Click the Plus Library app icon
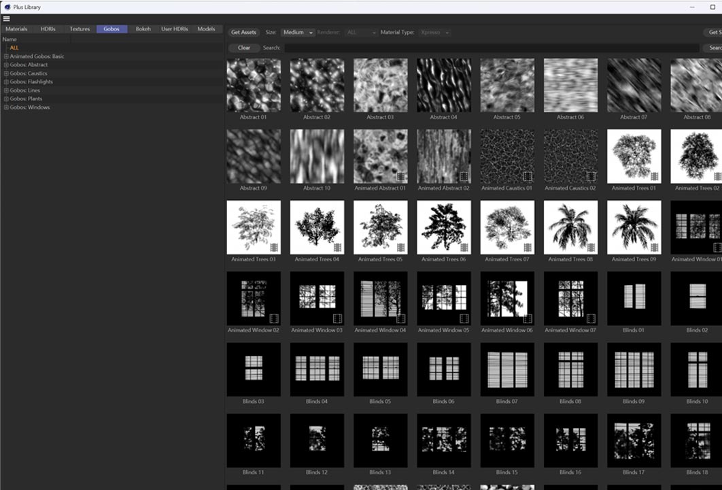The height and width of the screenshot is (490, 722). pos(7,7)
